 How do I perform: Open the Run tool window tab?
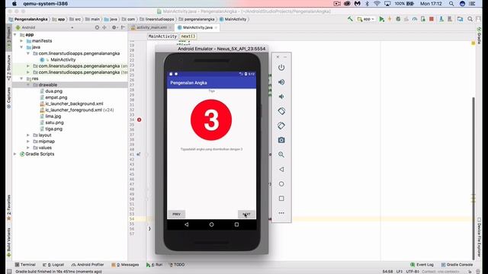tap(154, 265)
